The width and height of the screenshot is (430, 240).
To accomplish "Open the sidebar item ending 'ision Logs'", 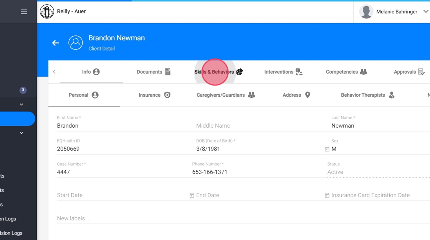I will (11, 233).
